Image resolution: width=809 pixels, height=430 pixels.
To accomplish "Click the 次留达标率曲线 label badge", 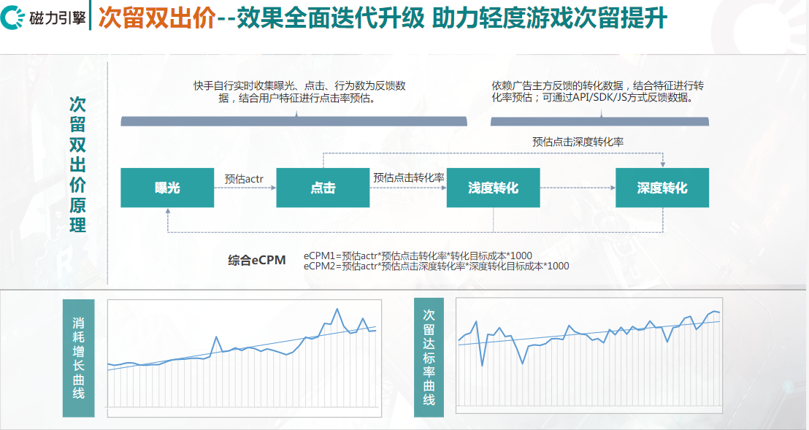I will pyautogui.click(x=431, y=356).
